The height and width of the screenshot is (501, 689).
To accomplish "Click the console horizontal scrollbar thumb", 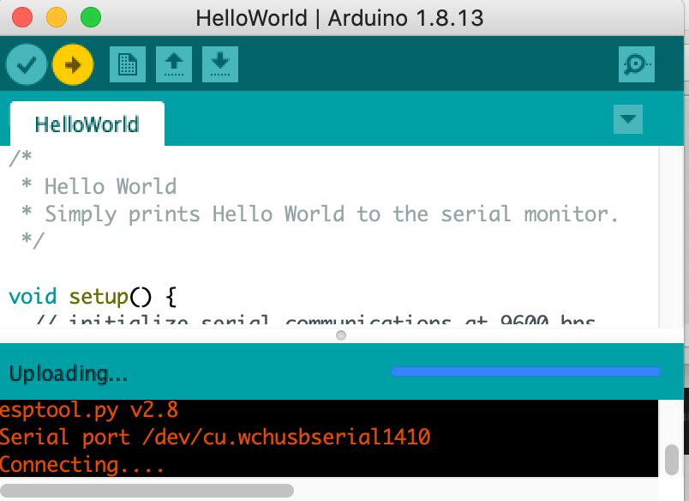I will 147,491.
